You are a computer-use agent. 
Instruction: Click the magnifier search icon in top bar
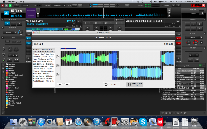click(x=178, y=5)
